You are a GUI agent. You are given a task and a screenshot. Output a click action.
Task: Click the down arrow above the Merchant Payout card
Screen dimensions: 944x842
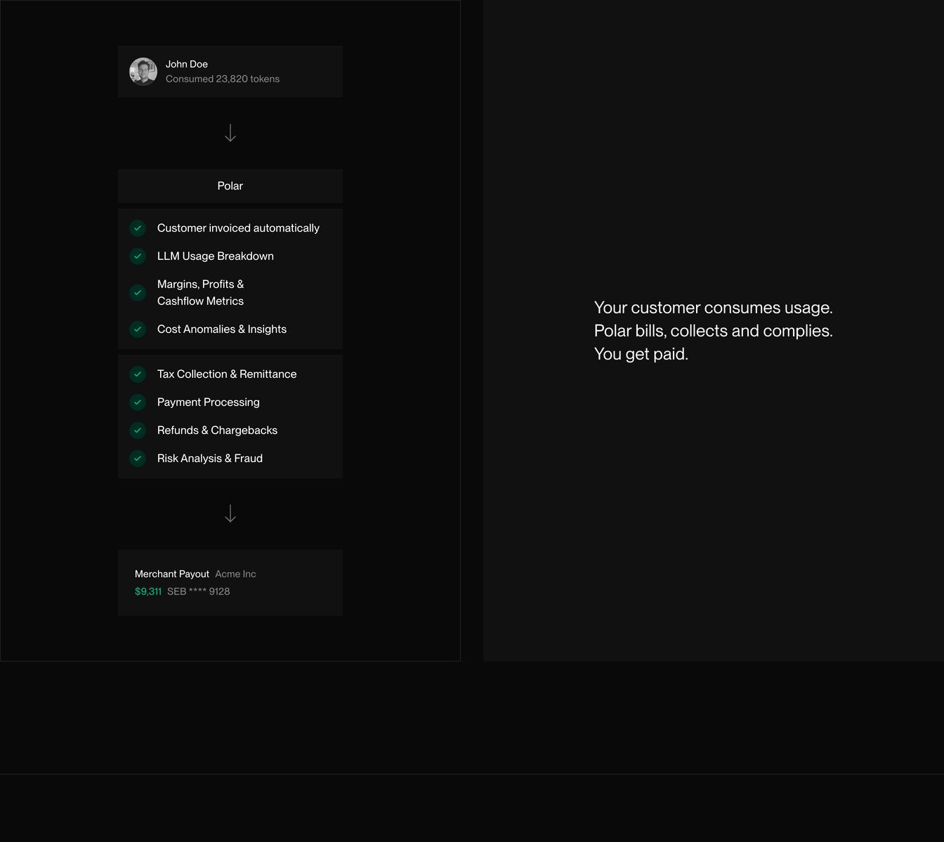pos(230,514)
